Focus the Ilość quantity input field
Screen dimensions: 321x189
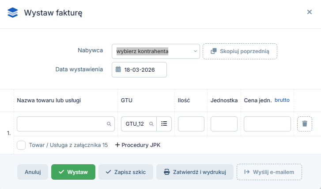pyautogui.click(x=191, y=124)
